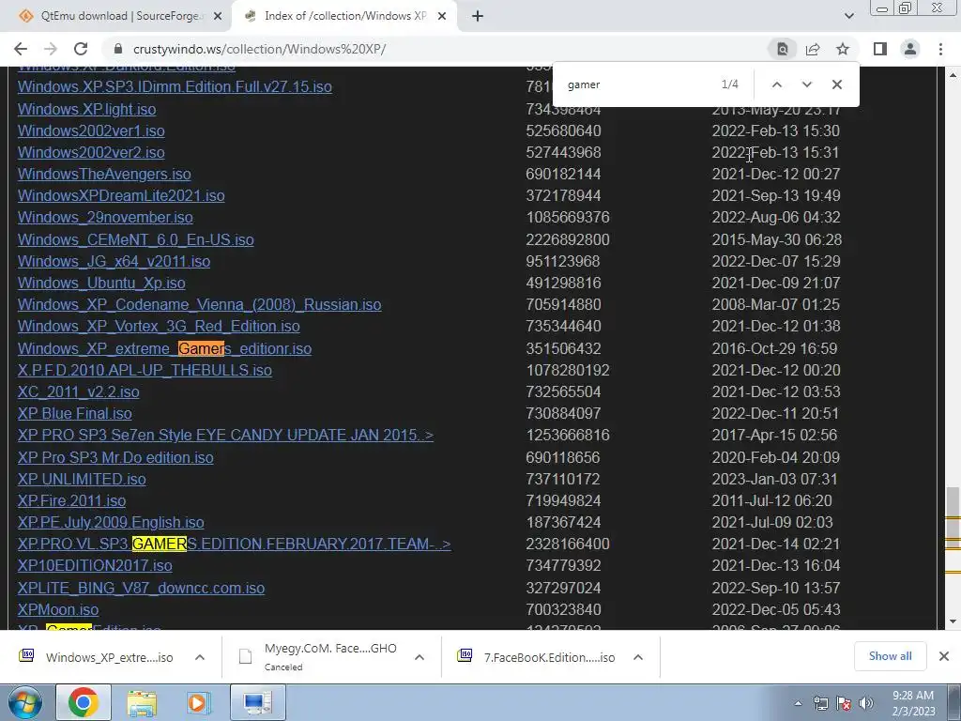The image size is (961, 721).
Task: Expand options for Windows_XP_extre....iso download
Action: click(200, 657)
